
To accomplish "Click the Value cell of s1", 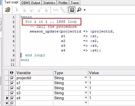I will (112, 83).
